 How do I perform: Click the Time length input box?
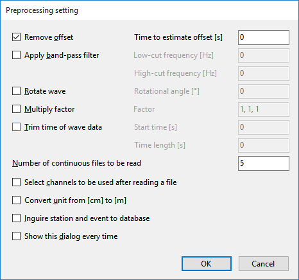click(x=264, y=145)
